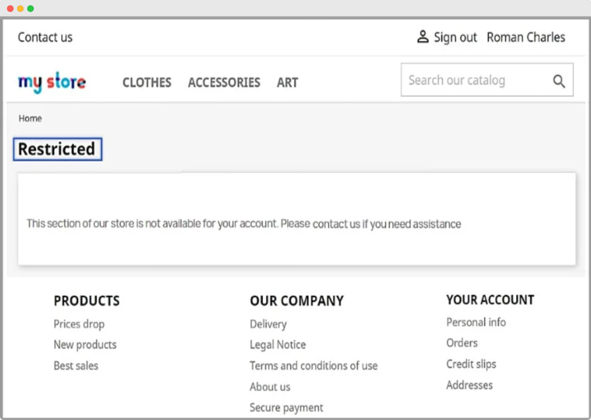
Task: Open Legal Notice footer link
Action: [278, 345]
